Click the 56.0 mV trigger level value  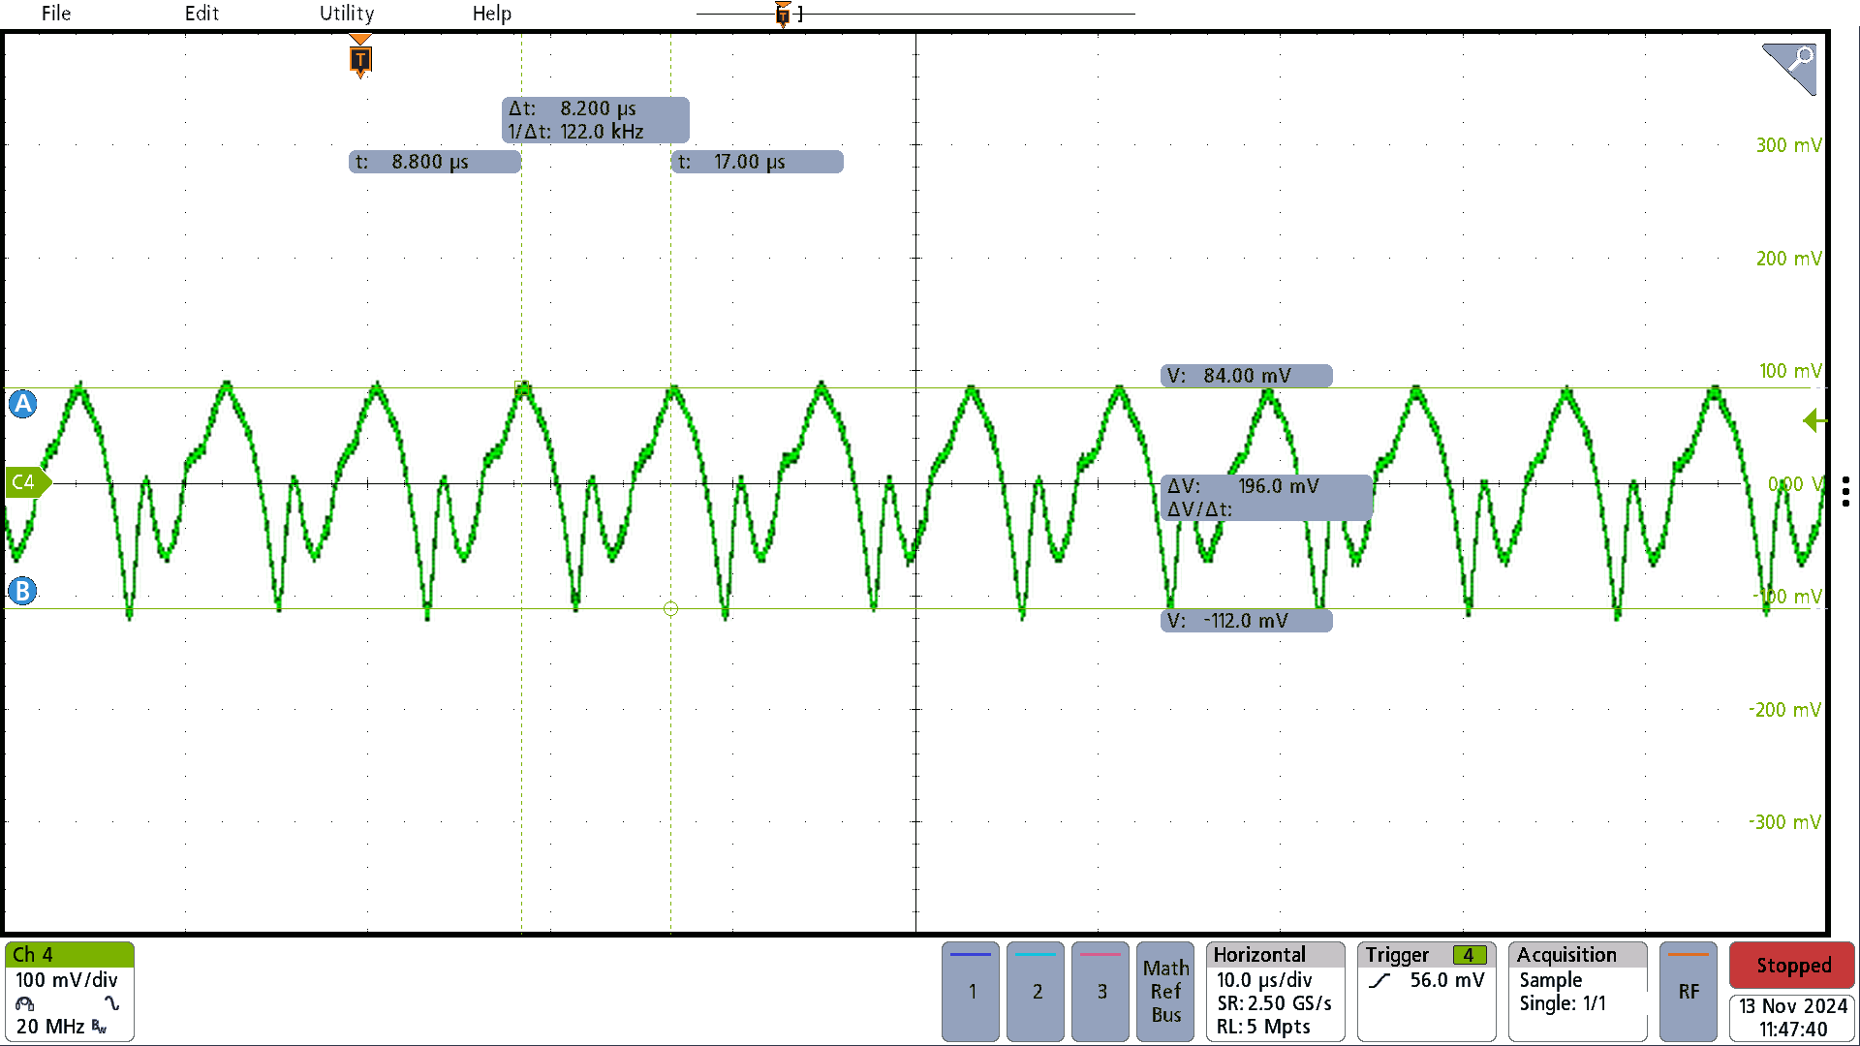tap(1446, 980)
